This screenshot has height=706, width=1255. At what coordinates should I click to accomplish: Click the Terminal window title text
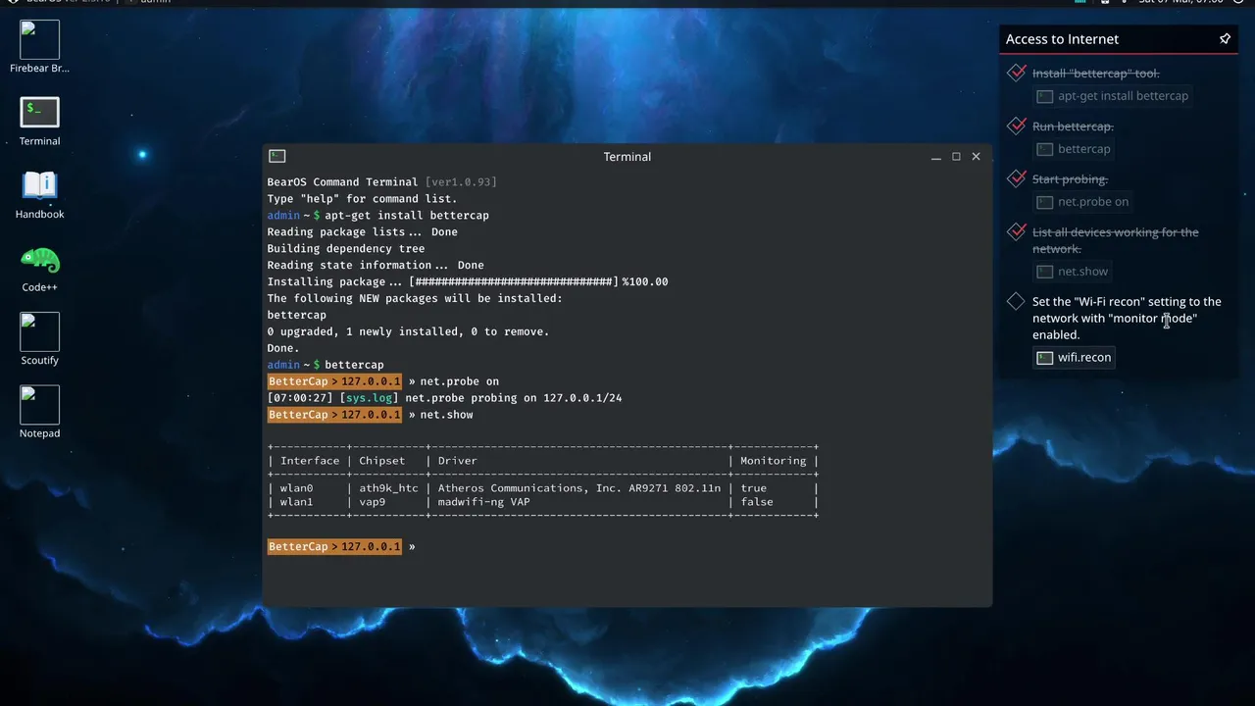point(627,157)
